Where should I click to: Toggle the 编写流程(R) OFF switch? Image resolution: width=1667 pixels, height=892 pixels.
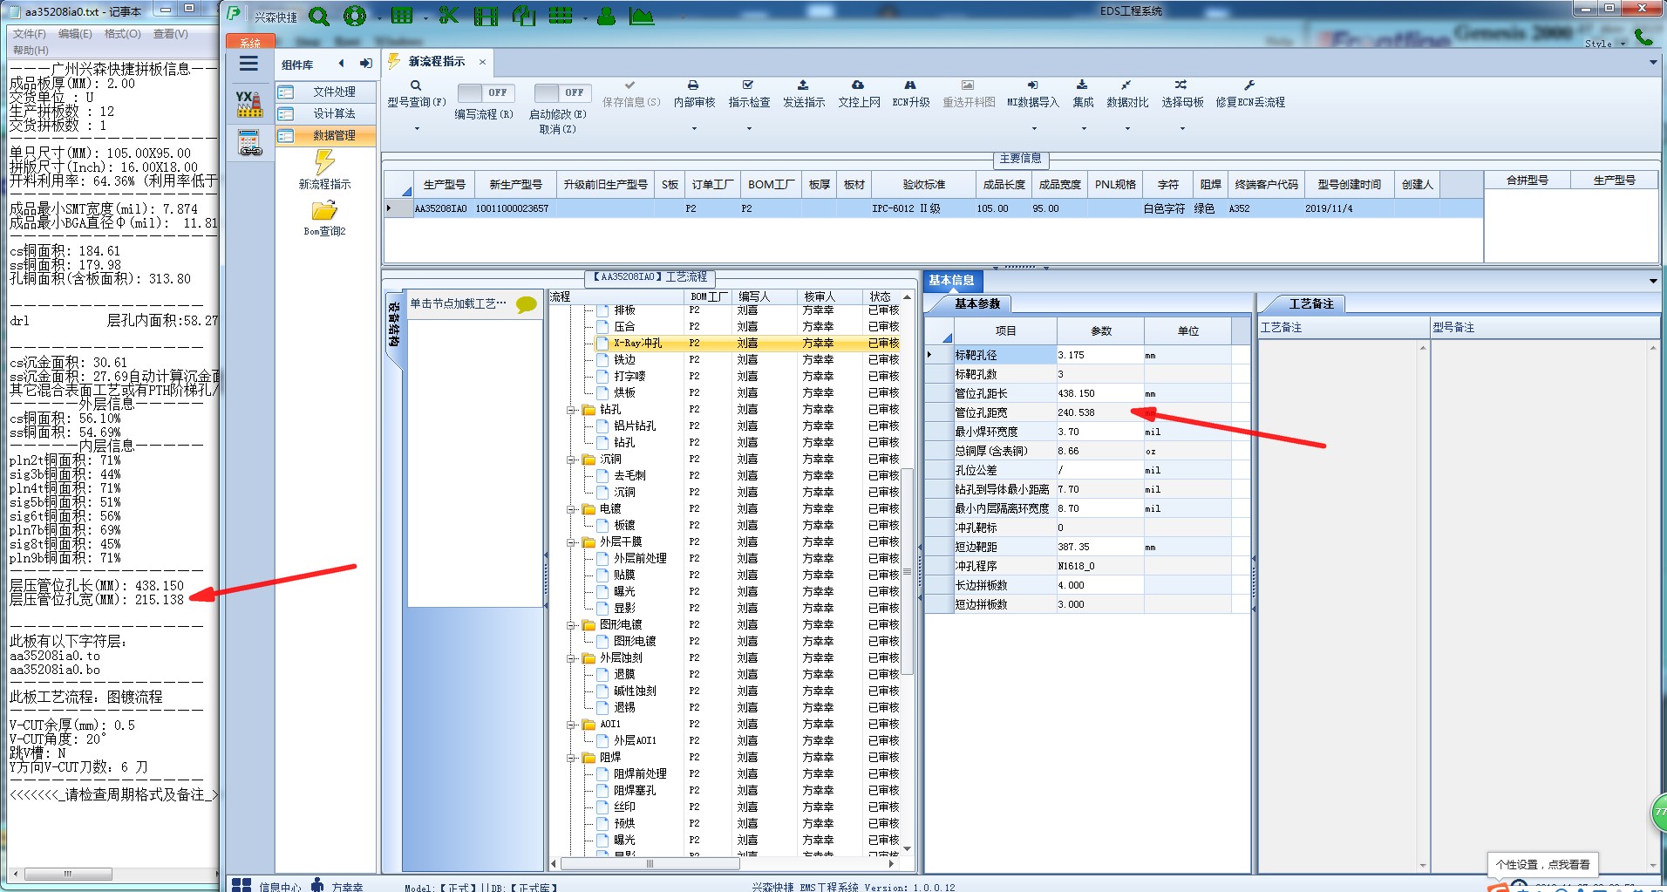[x=486, y=92]
